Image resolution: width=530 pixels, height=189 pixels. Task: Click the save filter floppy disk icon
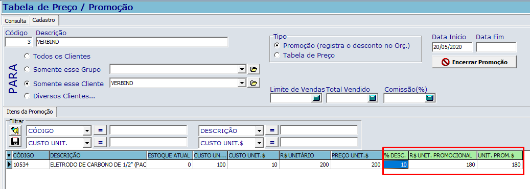point(15,142)
